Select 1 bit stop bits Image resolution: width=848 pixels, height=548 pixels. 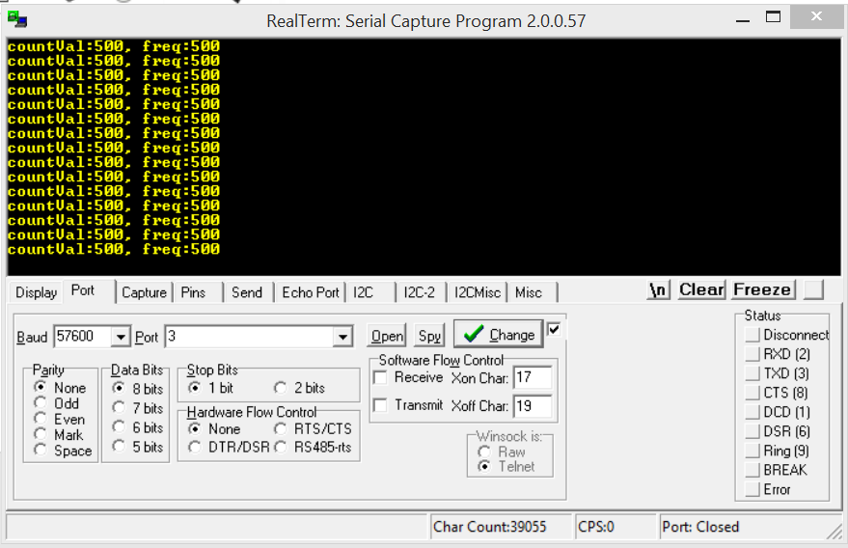210,388
